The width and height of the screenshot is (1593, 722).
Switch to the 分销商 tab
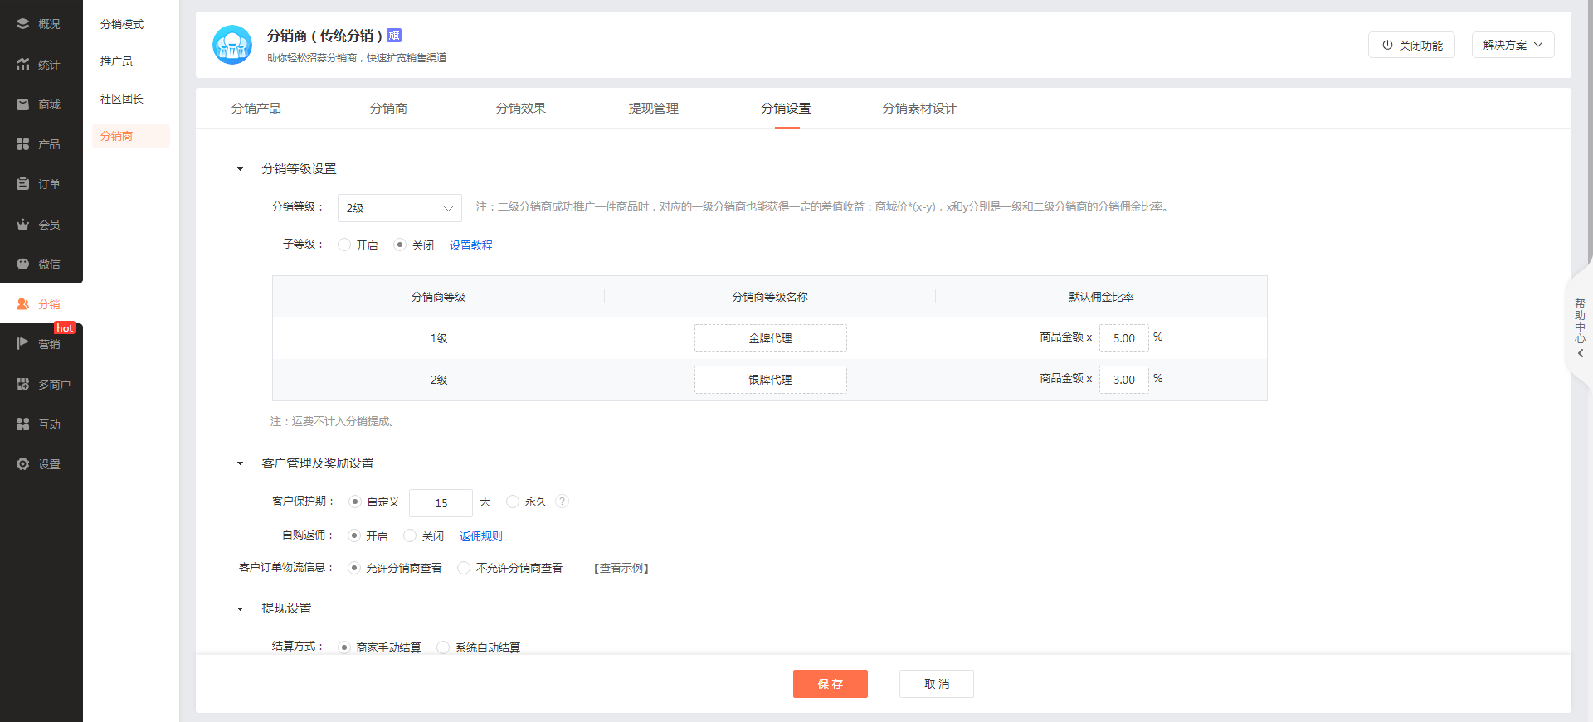point(388,109)
